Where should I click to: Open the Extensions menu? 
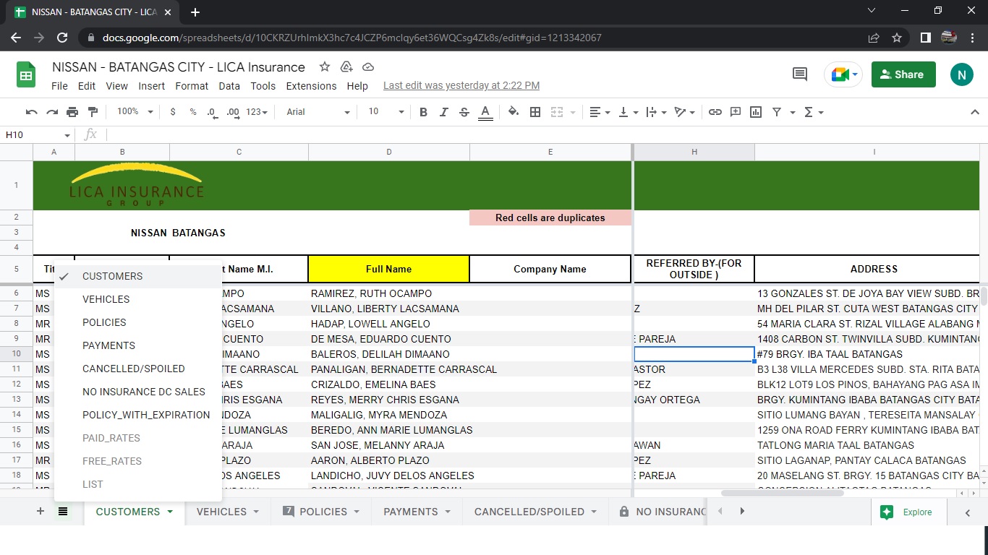point(311,86)
